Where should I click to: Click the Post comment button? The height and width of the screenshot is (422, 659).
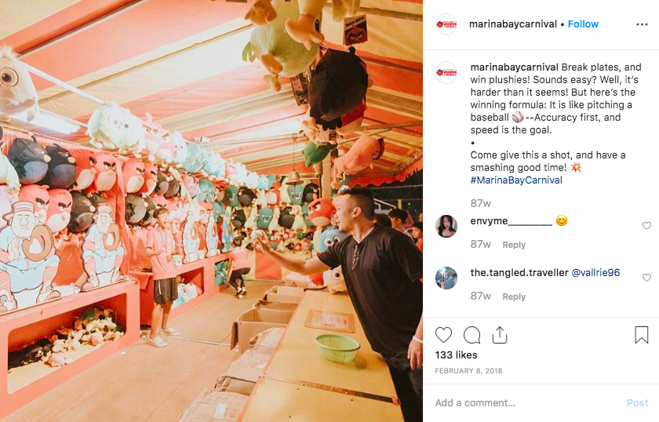point(637,402)
